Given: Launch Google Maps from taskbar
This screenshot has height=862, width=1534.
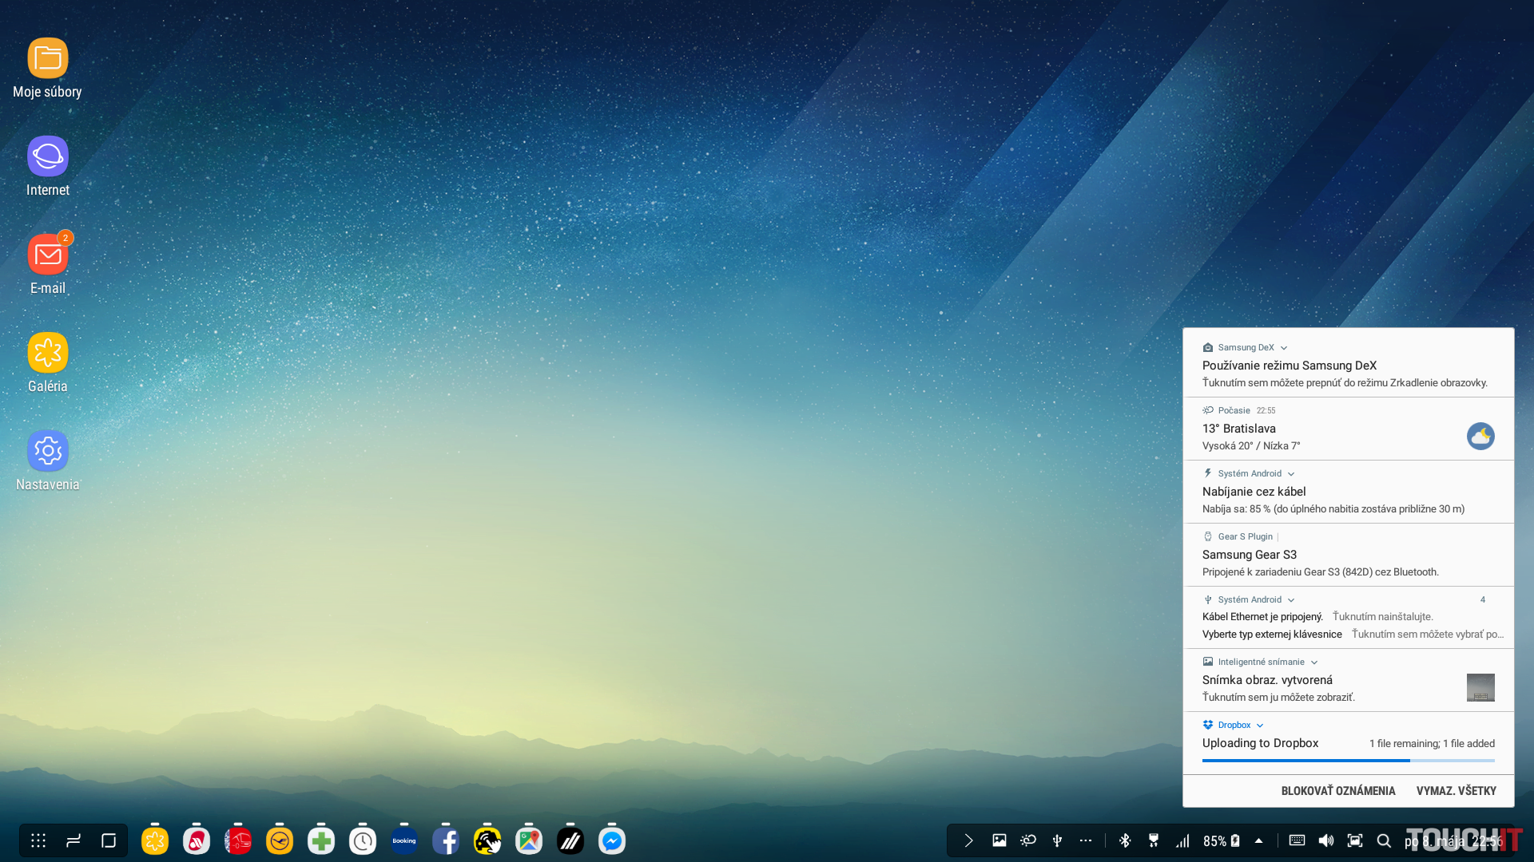Looking at the screenshot, I should click(529, 840).
